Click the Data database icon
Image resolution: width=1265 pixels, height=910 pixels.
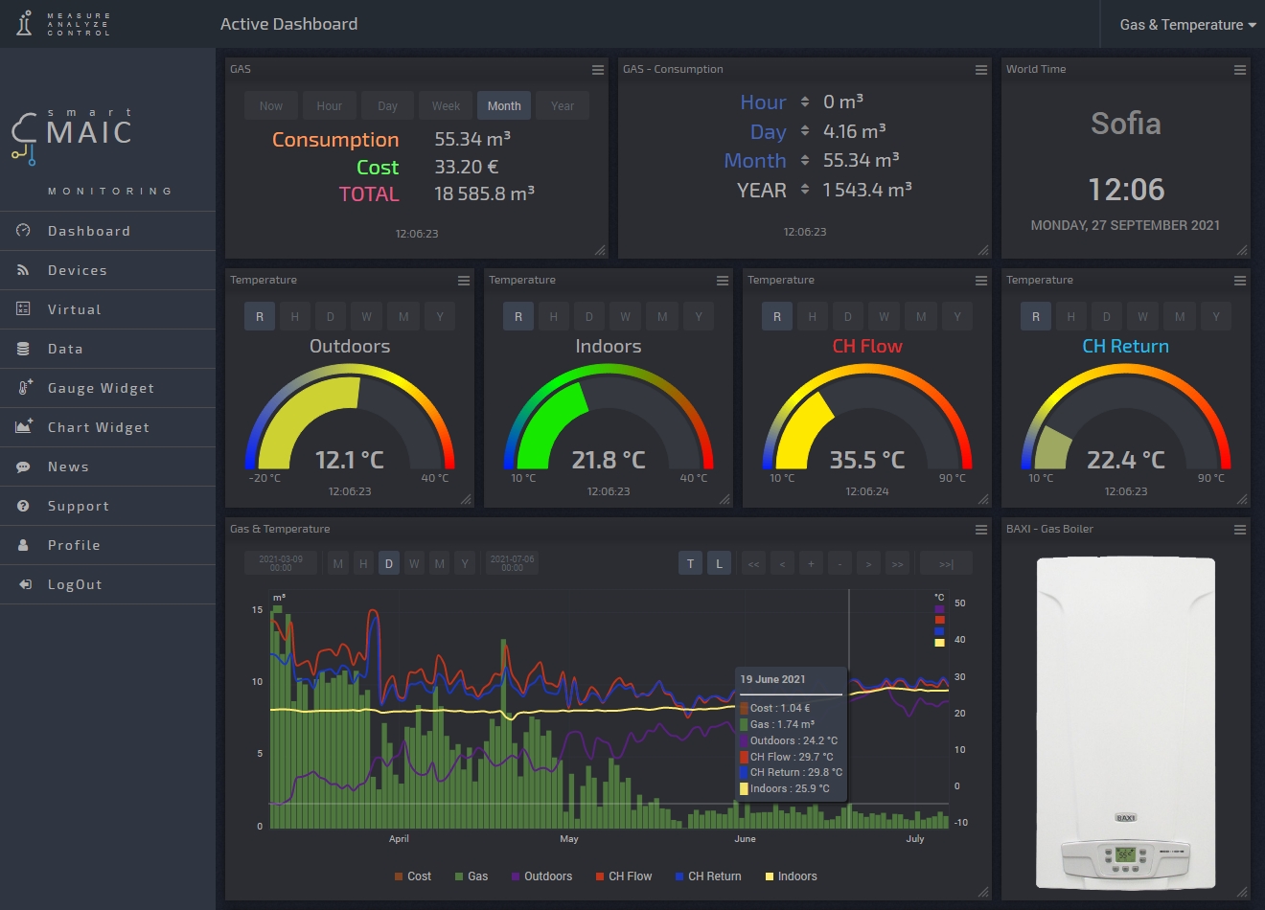click(x=23, y=348)
